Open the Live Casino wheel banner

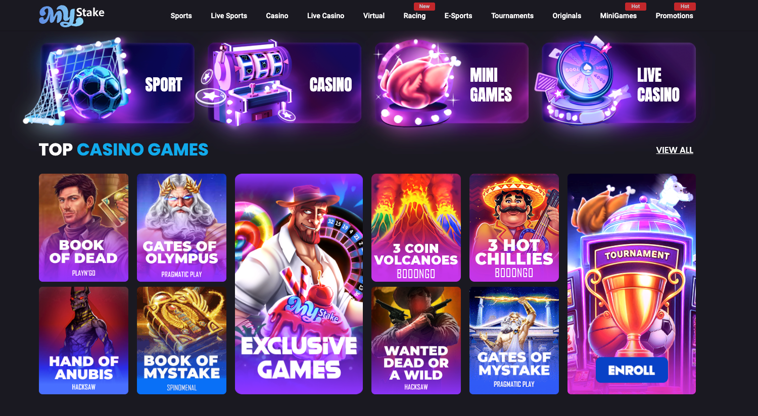point(619,83)
